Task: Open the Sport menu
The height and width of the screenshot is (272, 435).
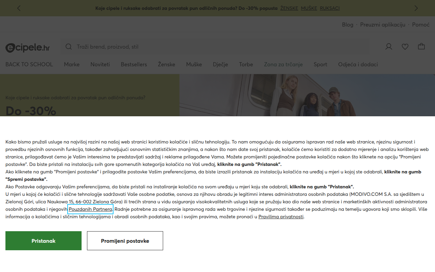Action: coord(320,64)
